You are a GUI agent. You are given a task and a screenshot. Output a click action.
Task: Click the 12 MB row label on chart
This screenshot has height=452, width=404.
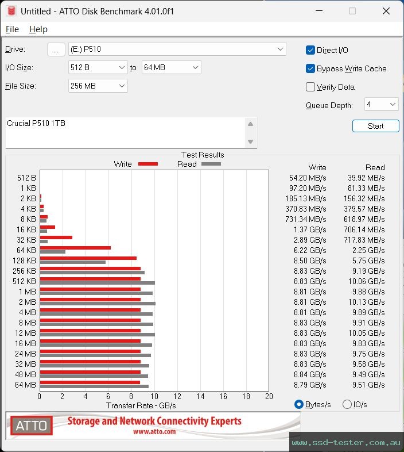click(25, 333)
